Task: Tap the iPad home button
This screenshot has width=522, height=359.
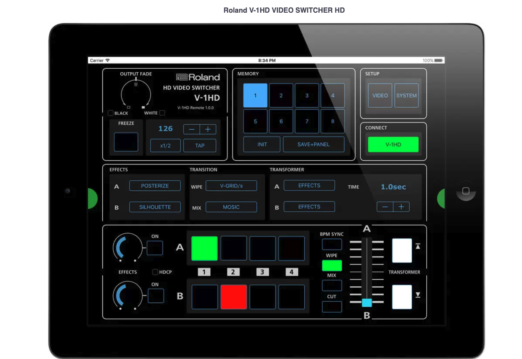Action: pyautogui.click(x=466, y=191)
